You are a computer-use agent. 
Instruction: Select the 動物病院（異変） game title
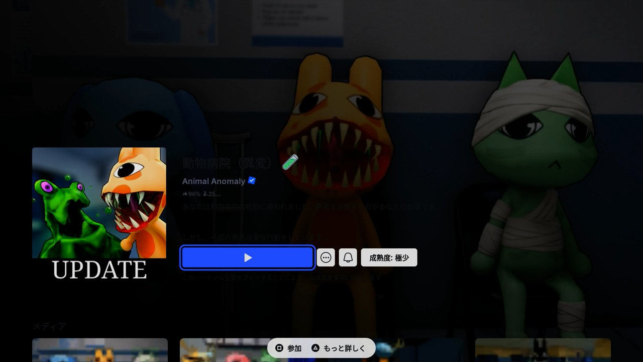(228, 163)
